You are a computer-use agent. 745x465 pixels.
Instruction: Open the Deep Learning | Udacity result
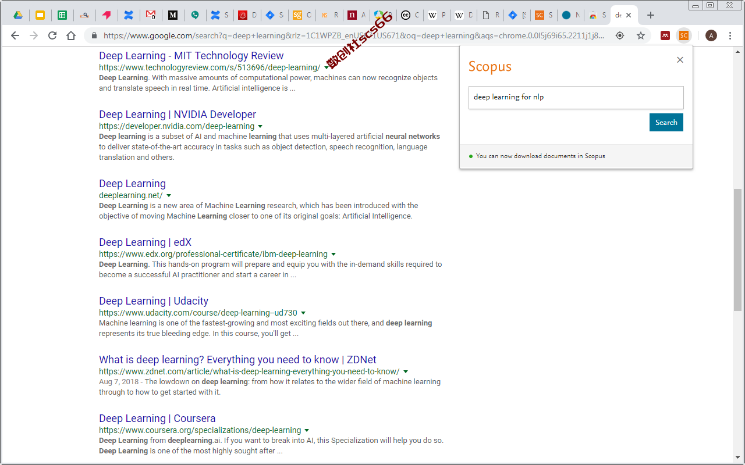(154, 301)
